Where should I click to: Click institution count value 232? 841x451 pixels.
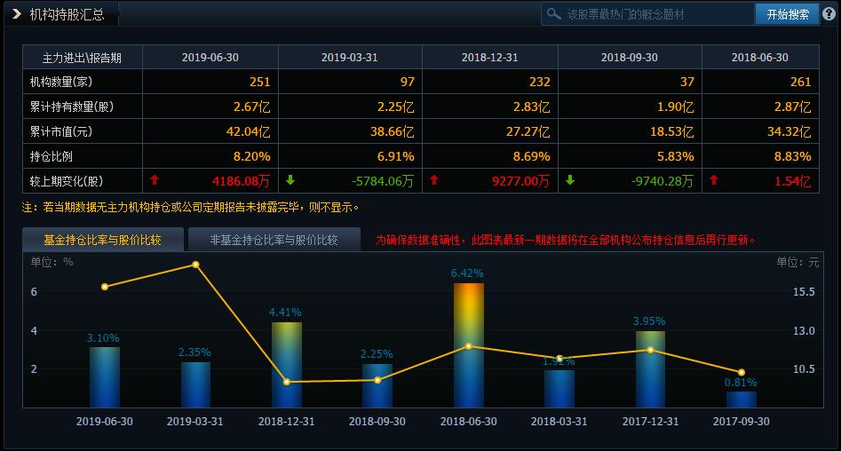(x=540, y=82)
